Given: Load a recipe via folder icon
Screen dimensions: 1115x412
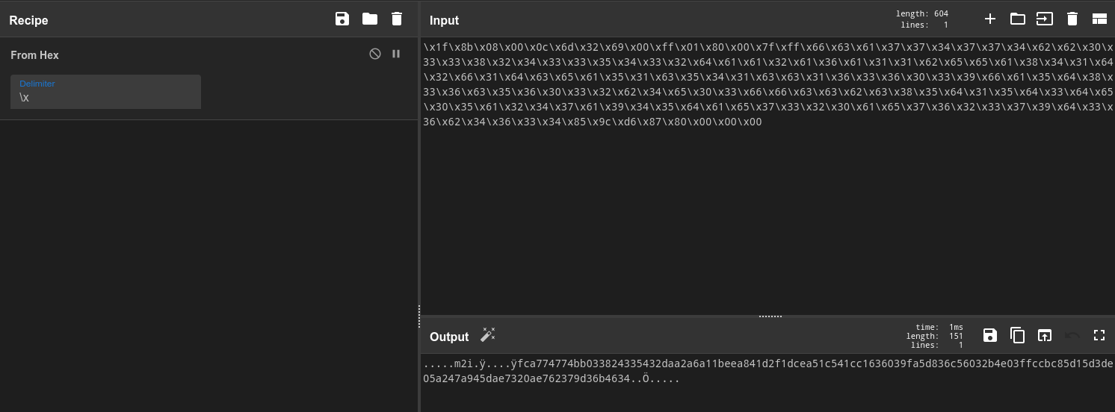Looking at the screenshot, I should 370,19.
